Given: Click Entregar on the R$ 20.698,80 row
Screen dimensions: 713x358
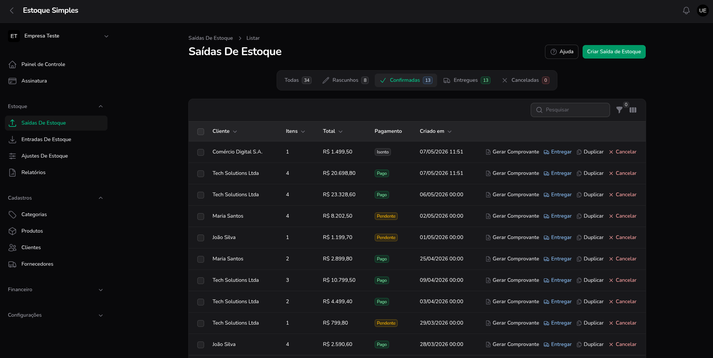Looking at the screenshot, I should coord(558,173).
